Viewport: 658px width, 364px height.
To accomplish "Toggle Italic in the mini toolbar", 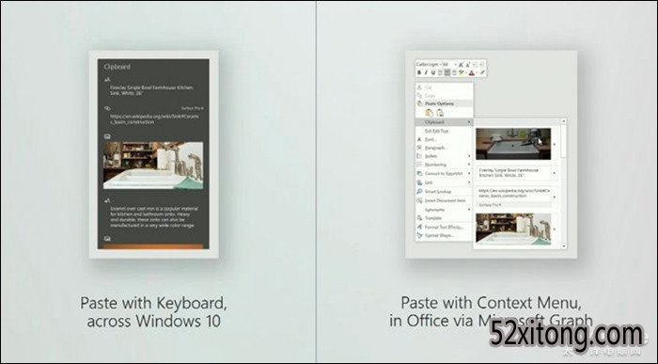I will 426,72.
